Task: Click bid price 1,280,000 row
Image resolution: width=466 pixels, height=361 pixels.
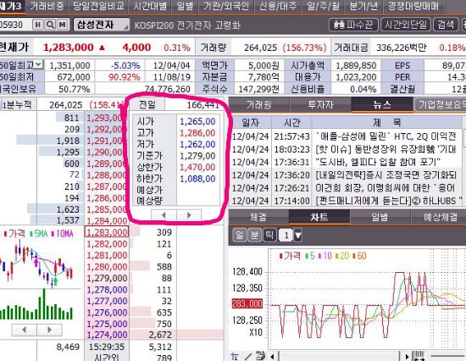Action: click(x=107, y=267)
